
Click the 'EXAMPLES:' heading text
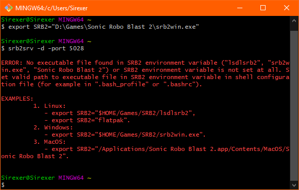17,99
